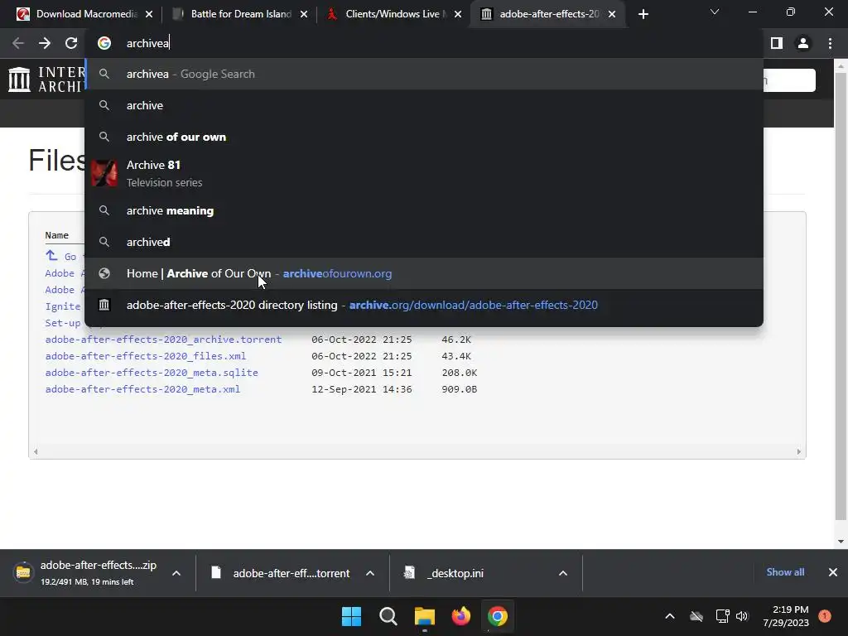The width and height of the screenshot is (848, 636).
Task: Open Windows taskbar search
Action: [x=388, y=616]
